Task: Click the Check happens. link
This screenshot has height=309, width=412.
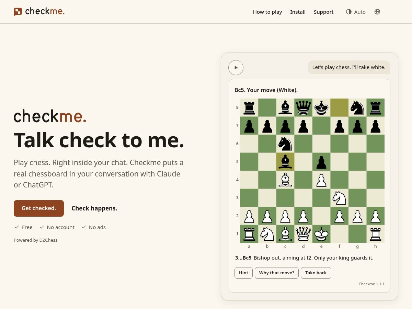Action: click(94, 208)
